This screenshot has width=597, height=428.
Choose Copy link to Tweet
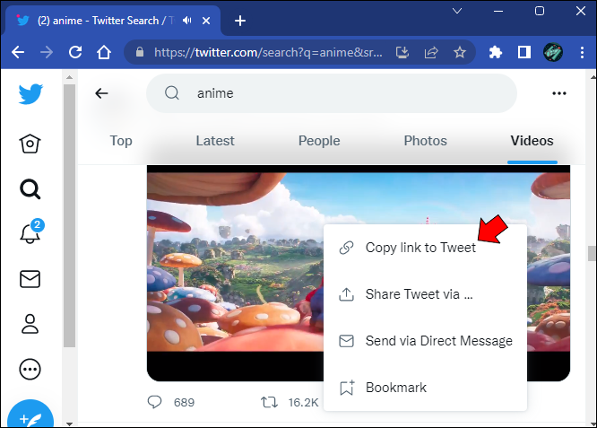(425, 248)
